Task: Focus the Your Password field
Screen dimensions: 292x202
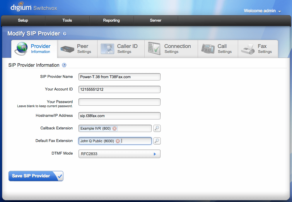Action: tap(119, 102)
